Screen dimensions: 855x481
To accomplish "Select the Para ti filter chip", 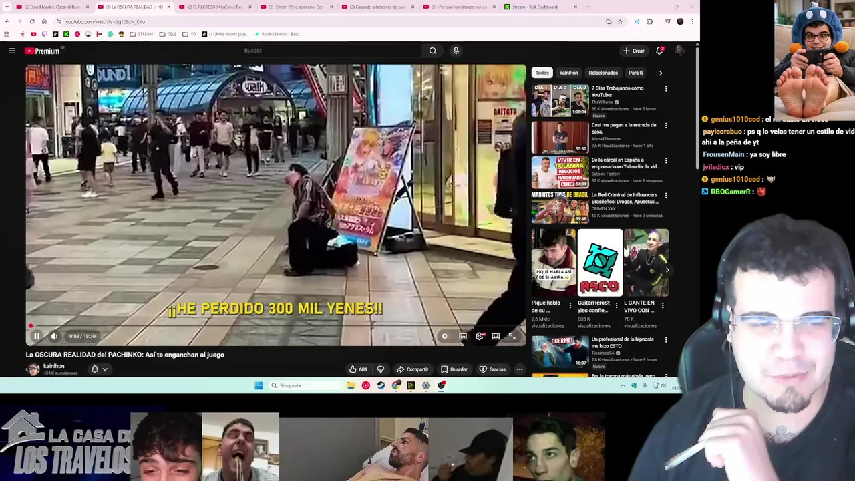I will click(x=635, y=73).
